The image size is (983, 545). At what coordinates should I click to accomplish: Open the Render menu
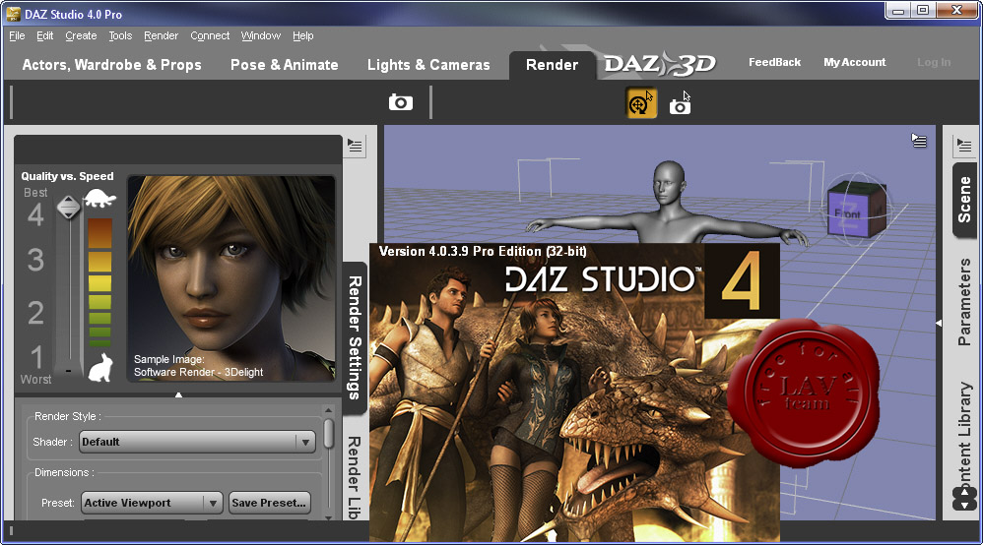click(x=162, y=35)
